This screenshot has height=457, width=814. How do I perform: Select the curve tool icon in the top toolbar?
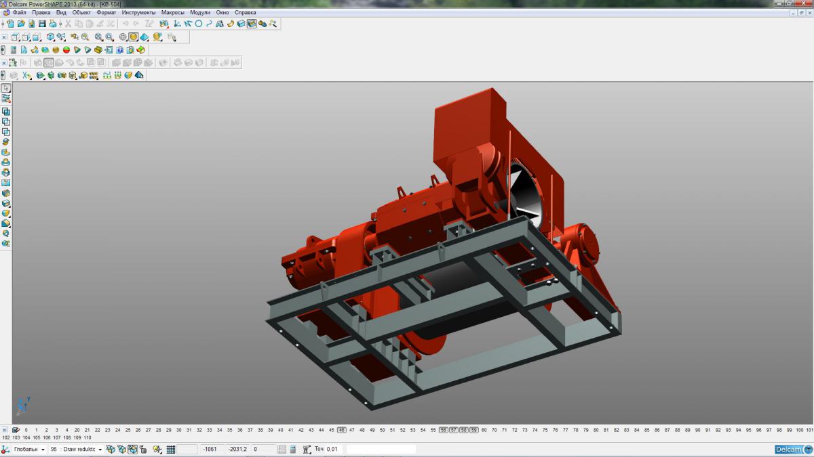coord(209,23)
